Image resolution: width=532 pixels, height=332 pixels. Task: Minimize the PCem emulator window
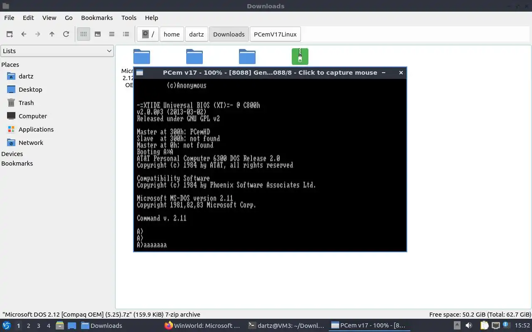pyautogui.click(x=384, y=73)
